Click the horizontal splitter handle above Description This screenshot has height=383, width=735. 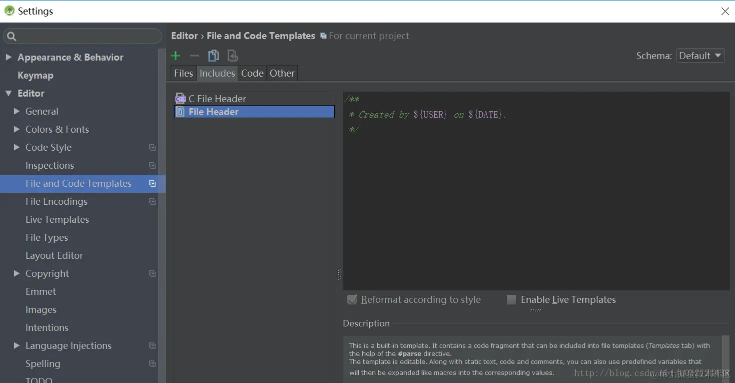click(x=535, y=310)
